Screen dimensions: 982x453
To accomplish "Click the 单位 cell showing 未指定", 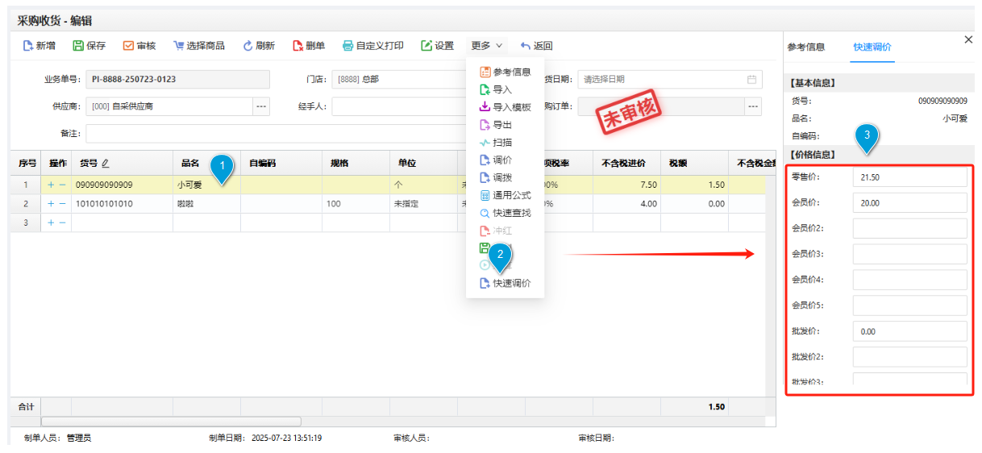I will coord(424,204).
